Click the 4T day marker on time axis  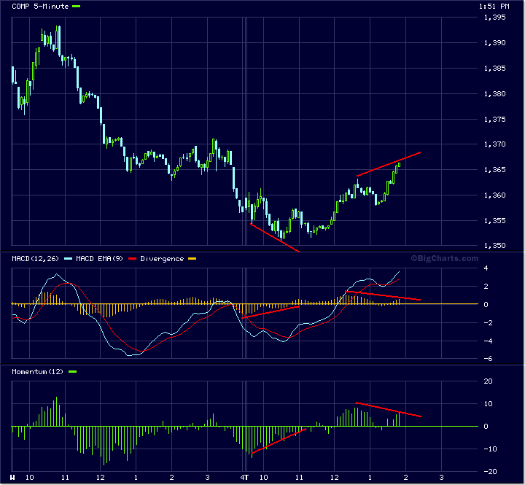click(x=246, y=478)
